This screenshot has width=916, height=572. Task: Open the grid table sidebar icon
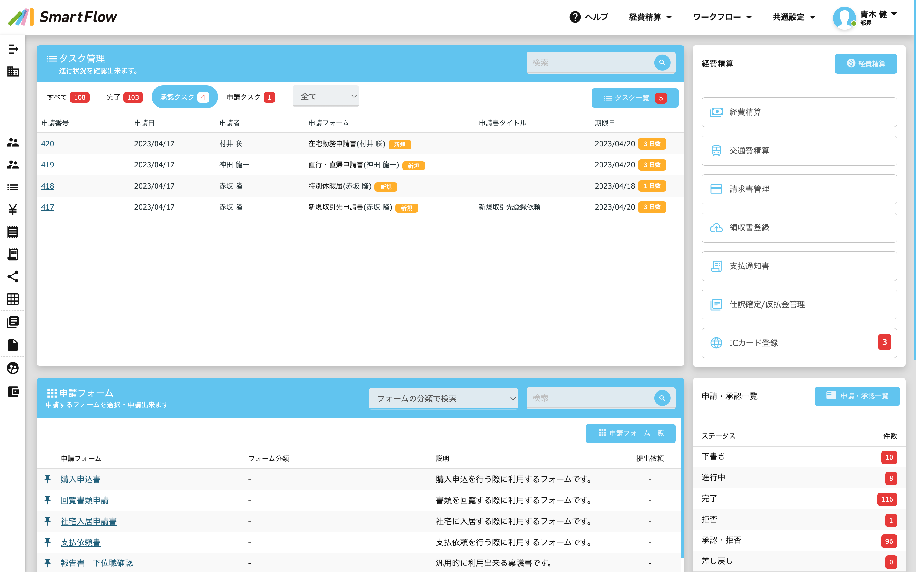(x=13, y=299)
